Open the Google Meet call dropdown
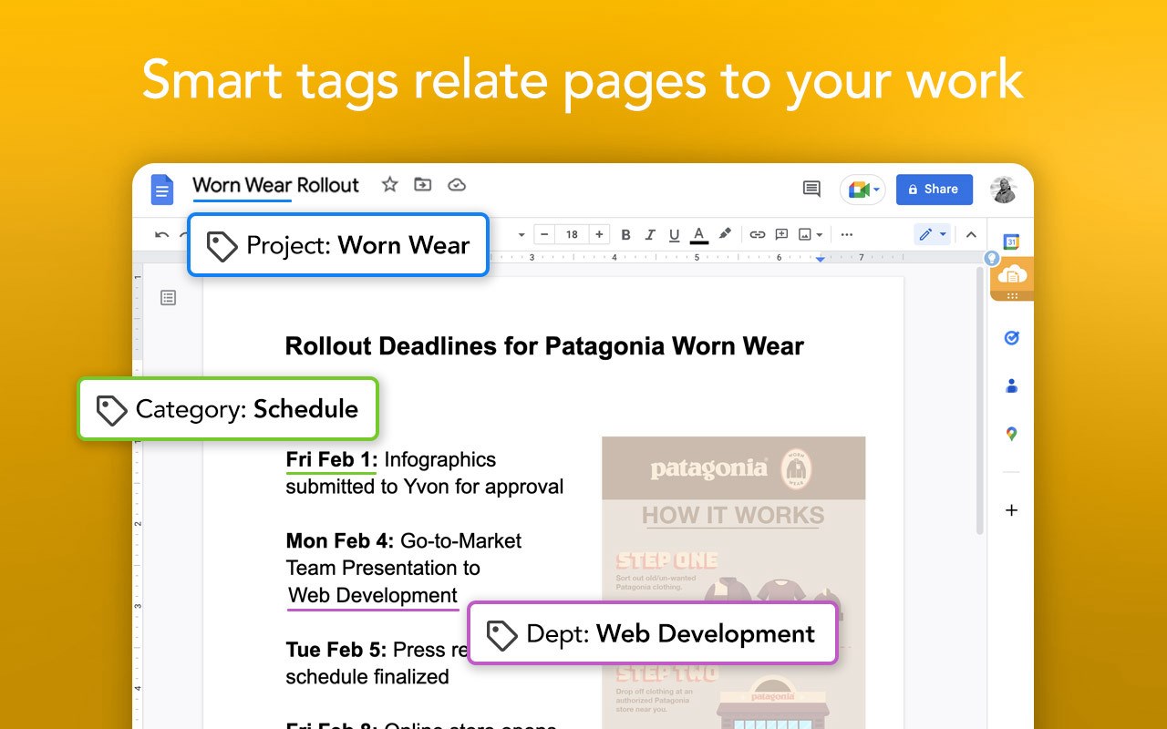This screenshot has height=729, width=1167. (862, 190)
